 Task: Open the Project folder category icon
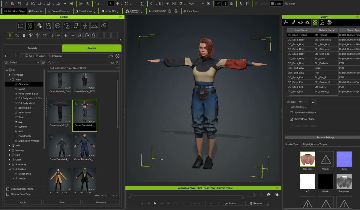pyautogui.click(x=20, y=25)
